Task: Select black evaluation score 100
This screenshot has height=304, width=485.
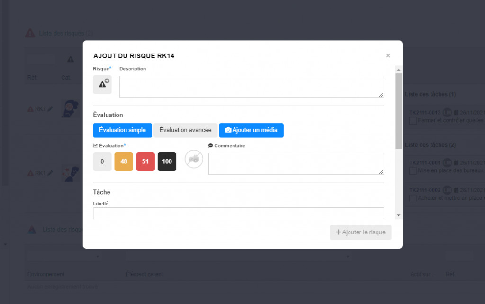Action: (167, 161)
